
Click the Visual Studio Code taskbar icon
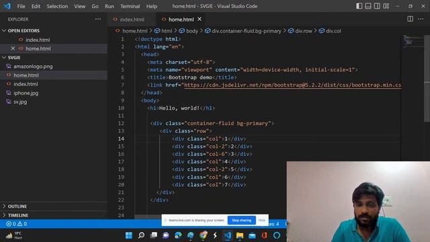tap(228, 235)
